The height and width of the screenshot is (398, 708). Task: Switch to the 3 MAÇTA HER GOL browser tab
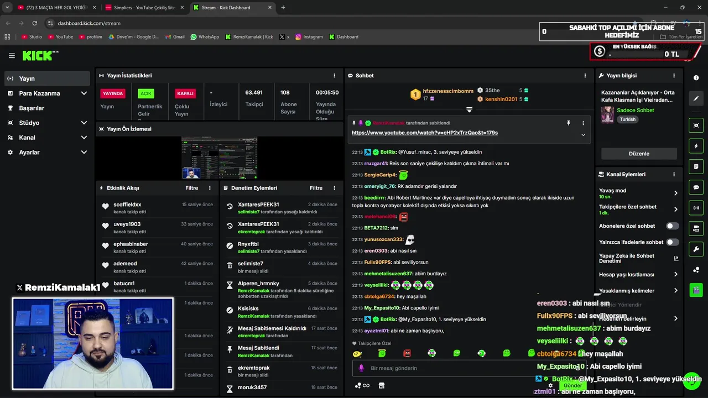(56, 8)
